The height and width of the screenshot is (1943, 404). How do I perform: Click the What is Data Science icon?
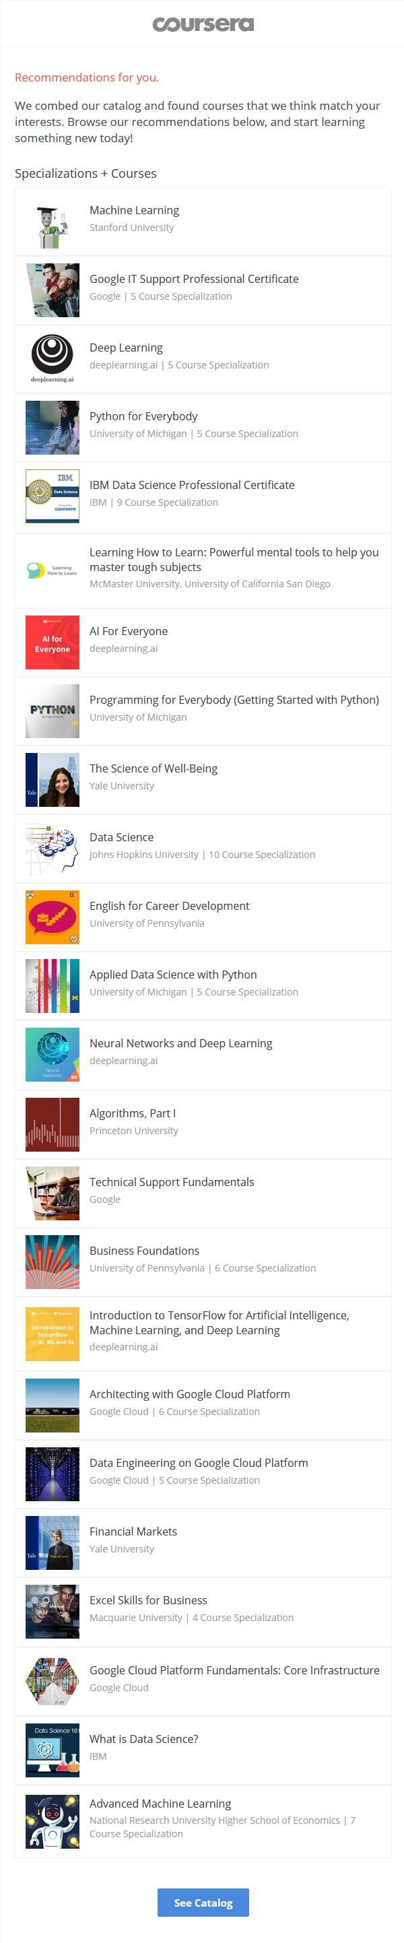click(x=52, y=1750)
